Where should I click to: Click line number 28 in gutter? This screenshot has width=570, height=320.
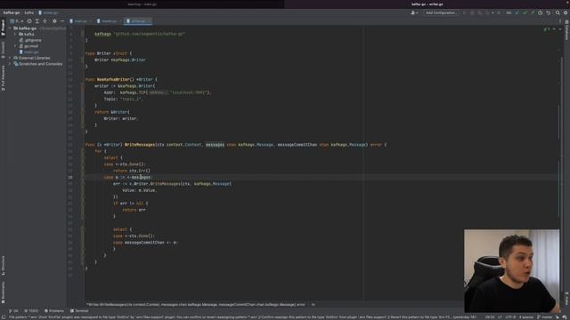70,178
